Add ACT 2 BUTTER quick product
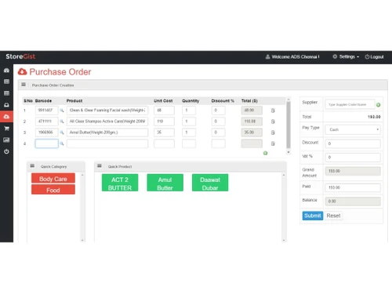 pos(120,183)
